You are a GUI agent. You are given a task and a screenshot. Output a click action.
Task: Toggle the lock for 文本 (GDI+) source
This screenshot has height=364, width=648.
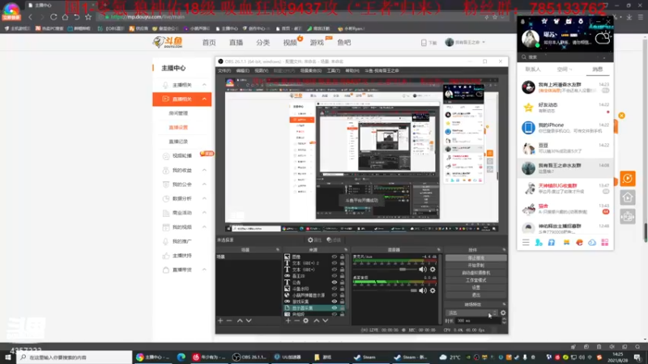tap(342, 269)
